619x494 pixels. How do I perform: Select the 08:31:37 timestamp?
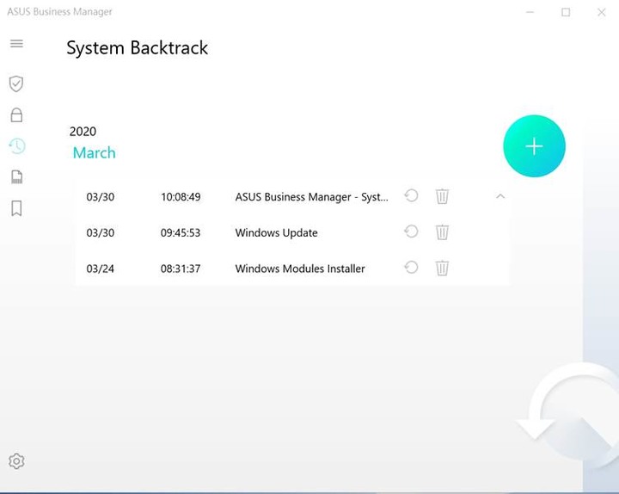click(x=181, y=269)
